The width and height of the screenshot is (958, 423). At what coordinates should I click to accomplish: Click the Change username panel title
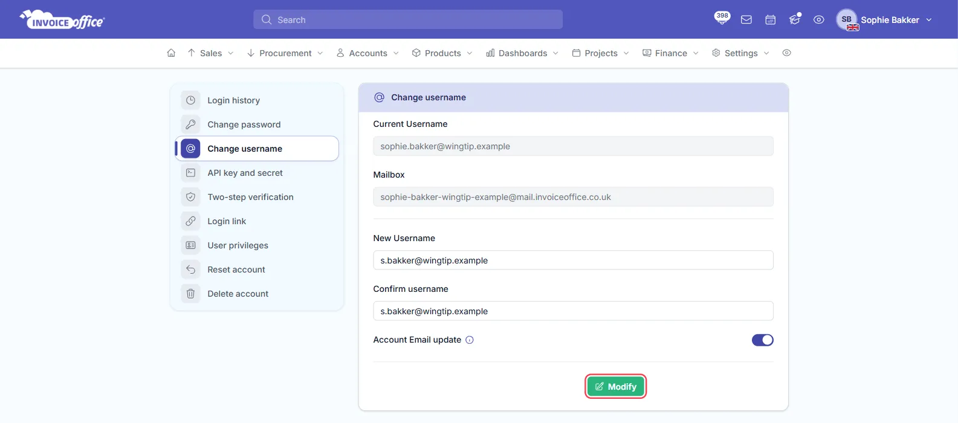pyautogui.click(x=428, y=97)
